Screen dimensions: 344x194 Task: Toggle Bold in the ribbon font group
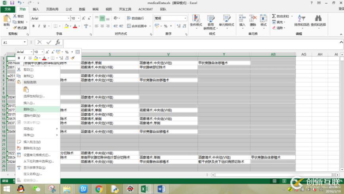click(x=33, y=26)
